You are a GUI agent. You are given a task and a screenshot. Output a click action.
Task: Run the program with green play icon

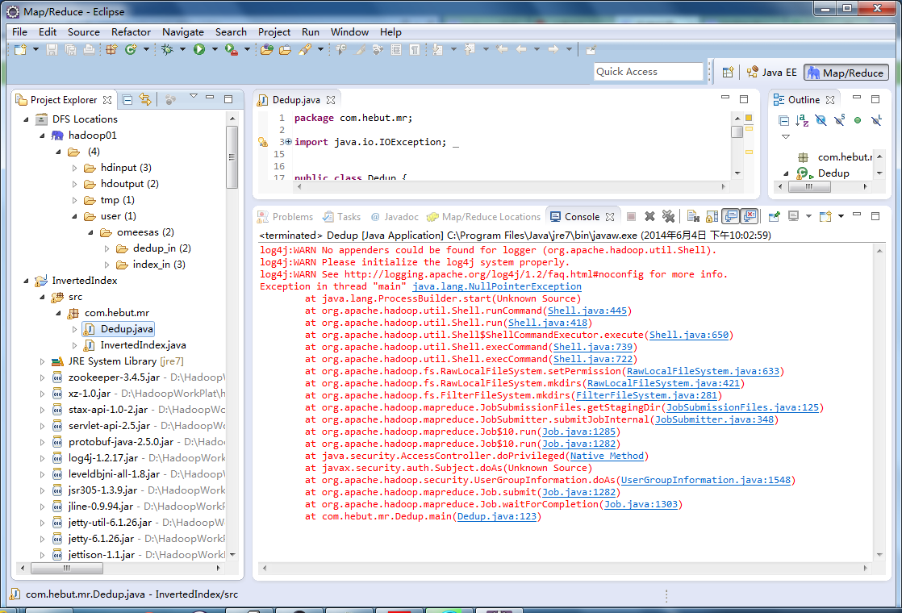tap(199, 49)
